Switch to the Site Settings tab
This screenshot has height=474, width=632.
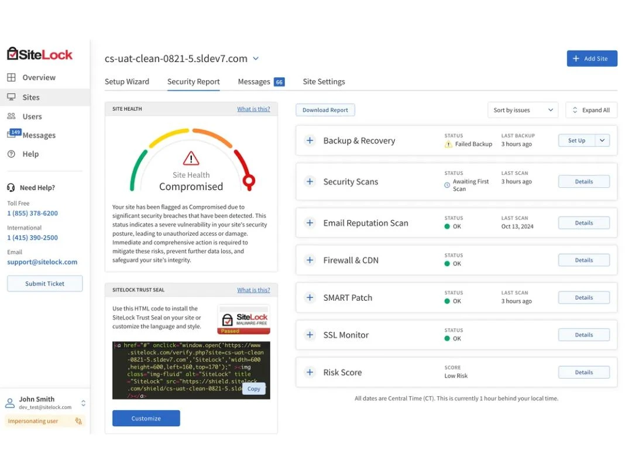[x=324, y=81]
